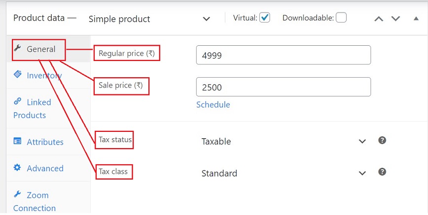The height and width of the screenshot is (215, 428).
Task: Click the Schedule sale link
Action: [213, 104]
